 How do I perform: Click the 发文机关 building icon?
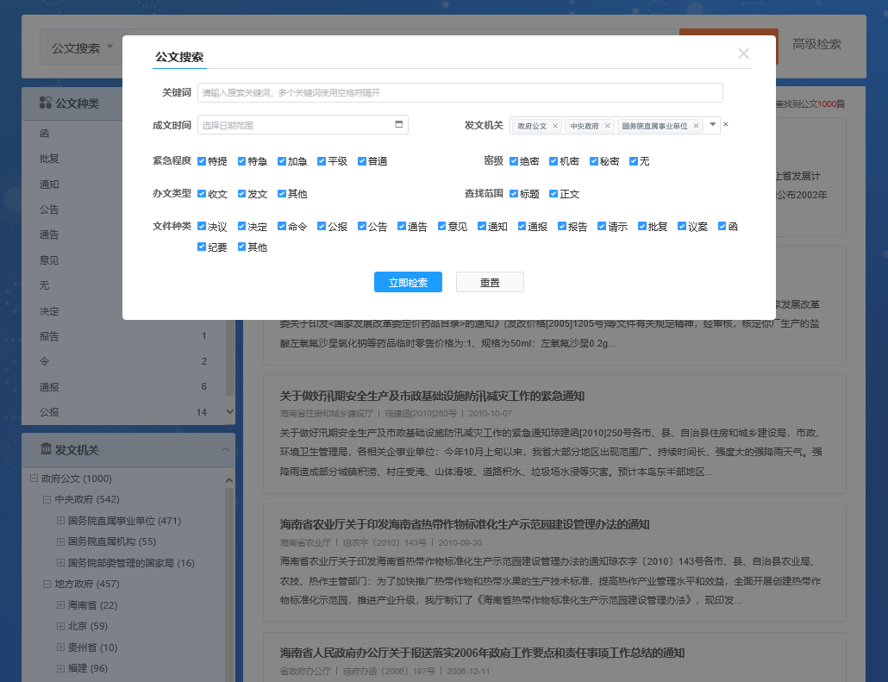46,448
